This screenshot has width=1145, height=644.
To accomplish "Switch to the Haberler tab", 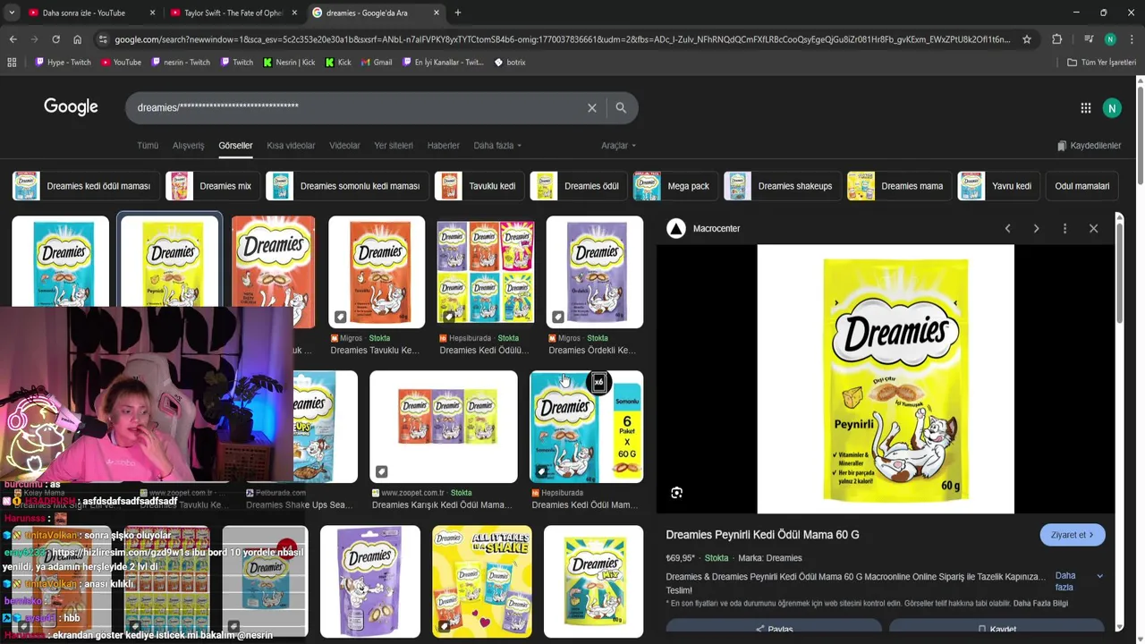I will click(443, 146).
